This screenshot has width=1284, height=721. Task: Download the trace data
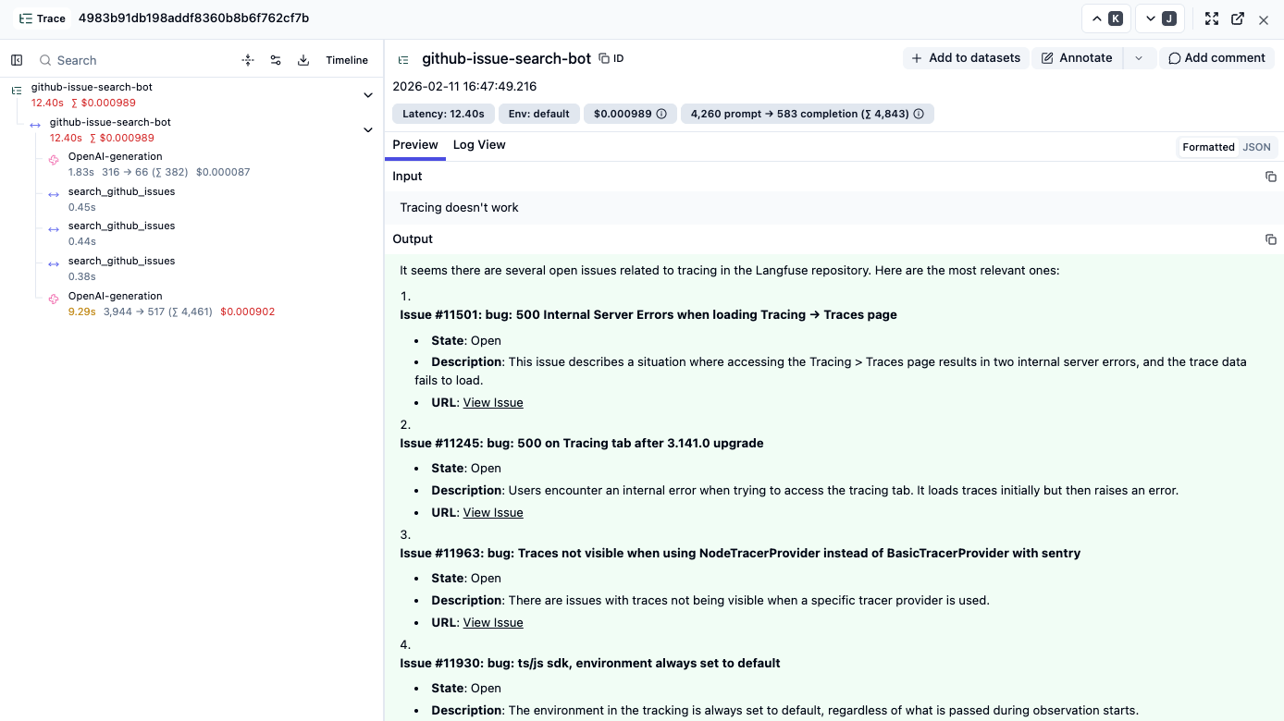(302, 59)
